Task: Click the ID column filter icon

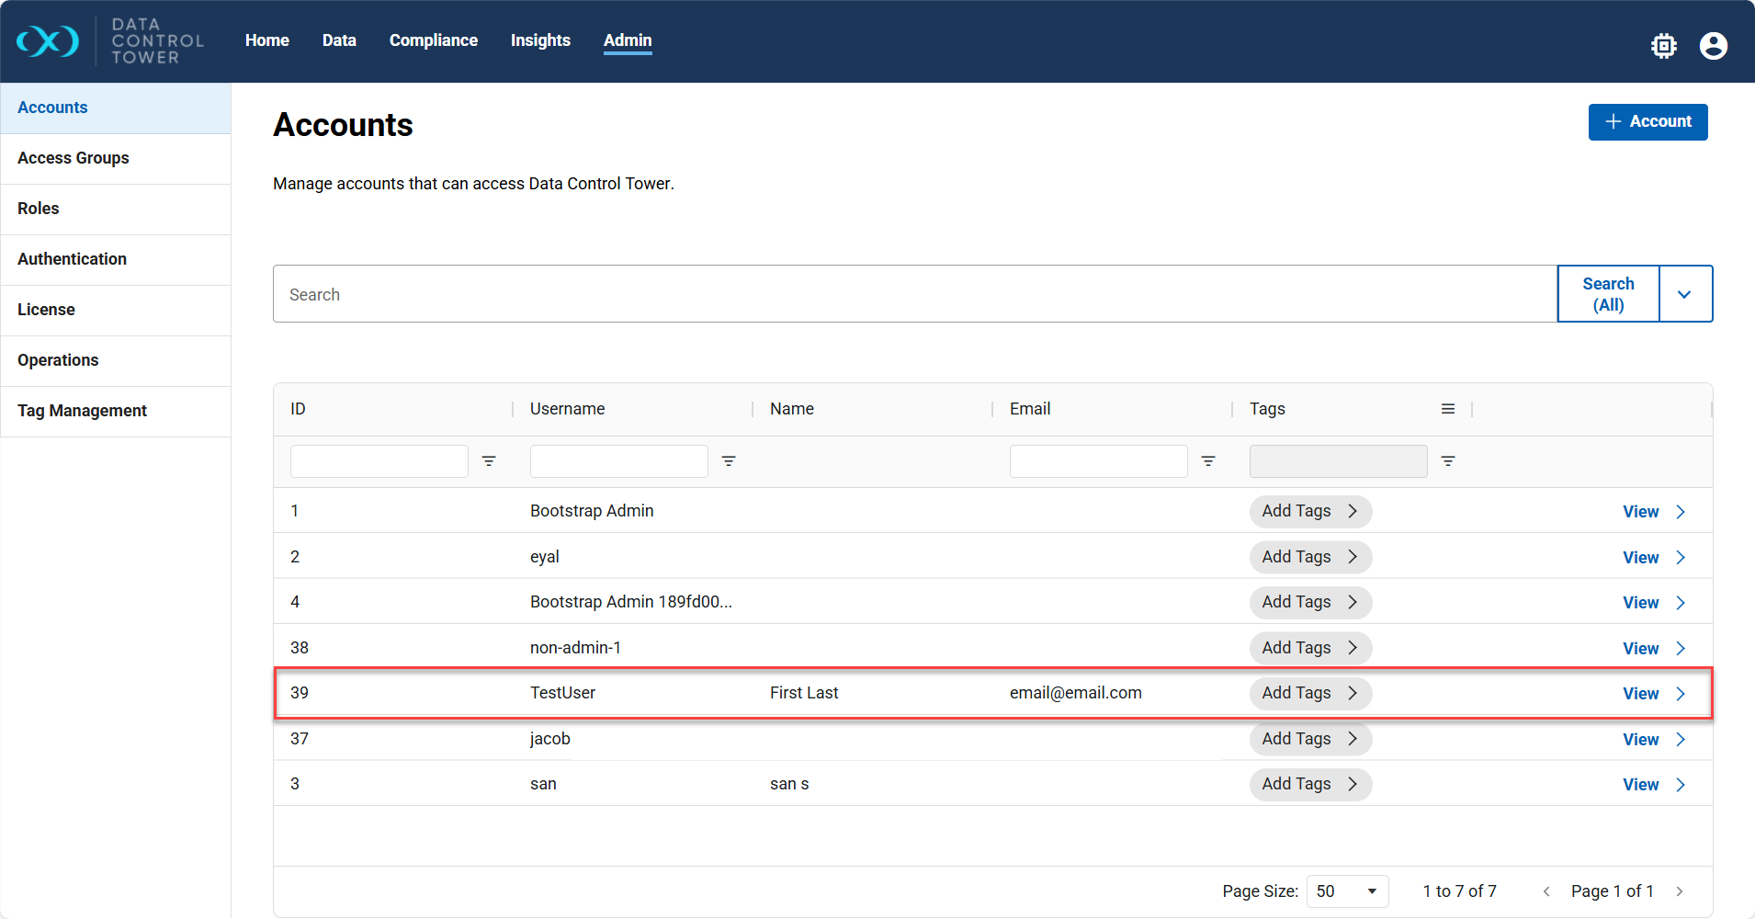Action: (489, 461)
